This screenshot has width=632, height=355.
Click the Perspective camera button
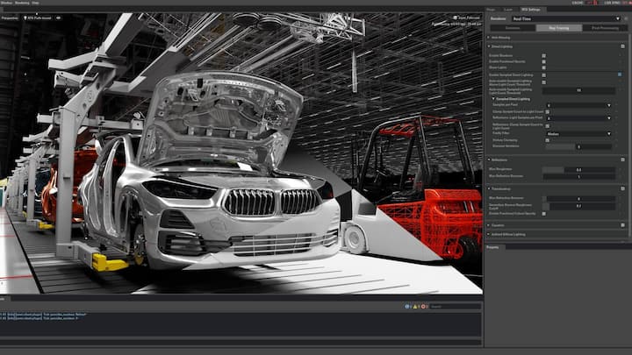tap(10, 18)
